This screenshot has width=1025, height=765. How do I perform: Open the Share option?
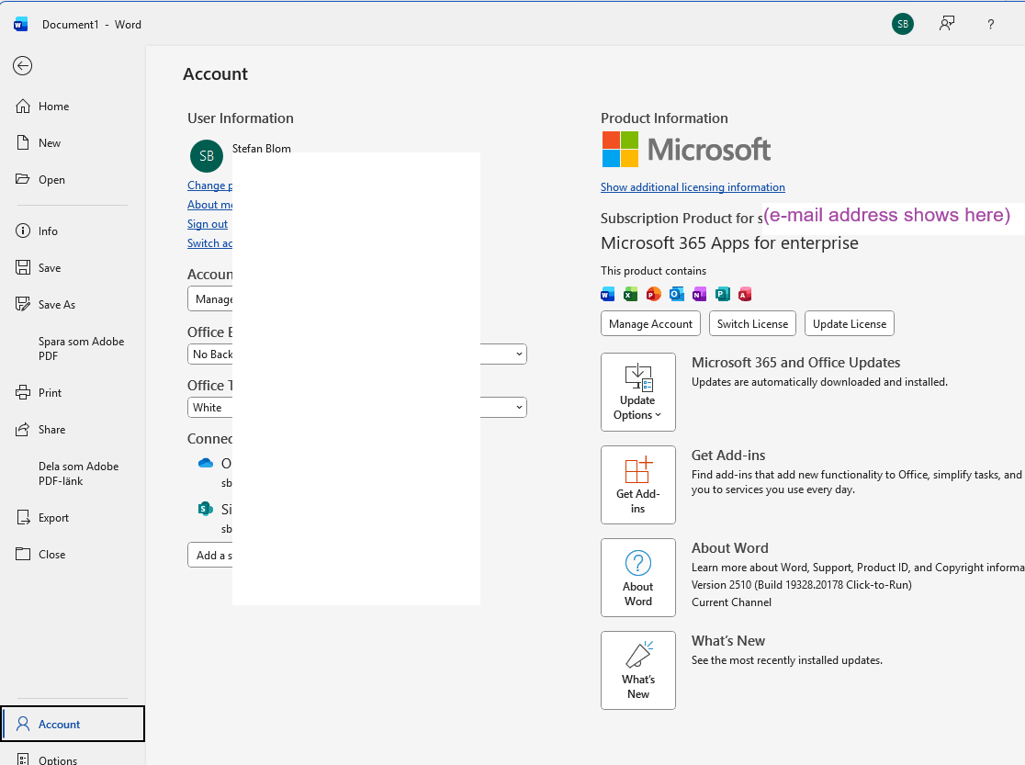tap(72, 429)
